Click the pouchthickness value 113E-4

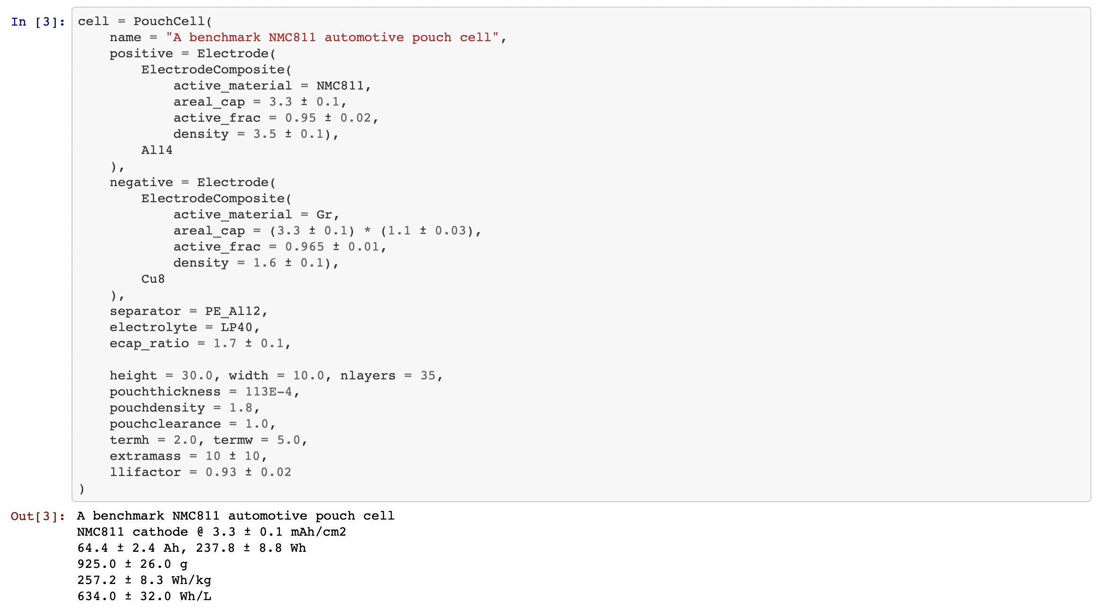pos(268,392)
